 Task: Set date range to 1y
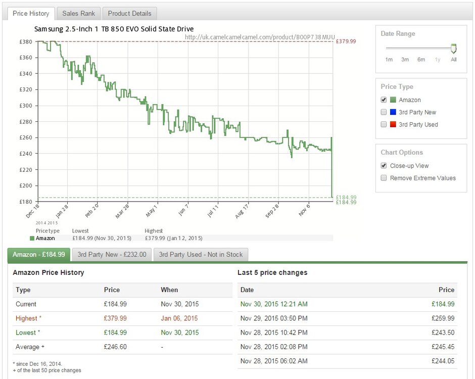click(x=438, y=60)
